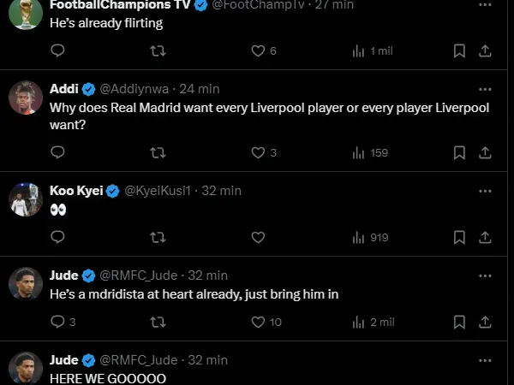Screen dimensions: 514x385
Task: Click Koo Kyei's profile avatar
Action: click(27, 199)
